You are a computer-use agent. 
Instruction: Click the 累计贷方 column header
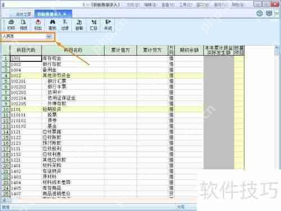coord(152,50)
